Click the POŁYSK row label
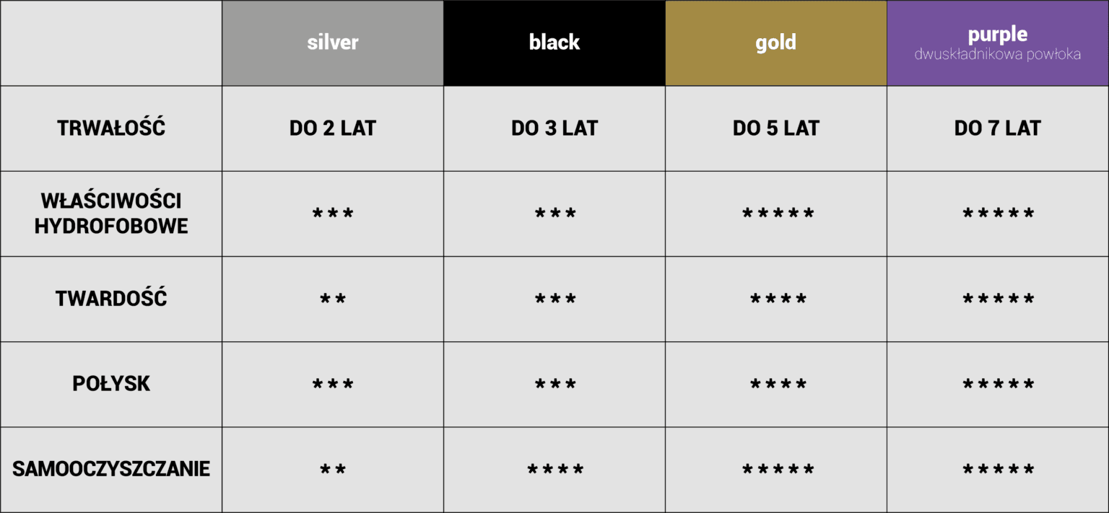The width and height of the screenshot is (1109, 513). tap(111, 384)
